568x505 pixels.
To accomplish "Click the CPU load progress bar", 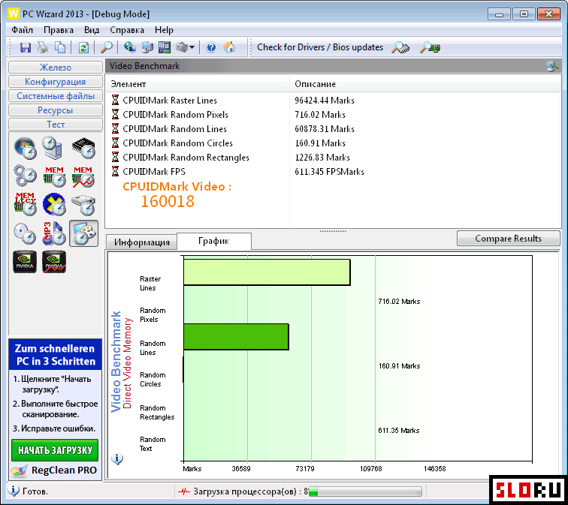I will [365, 491].
